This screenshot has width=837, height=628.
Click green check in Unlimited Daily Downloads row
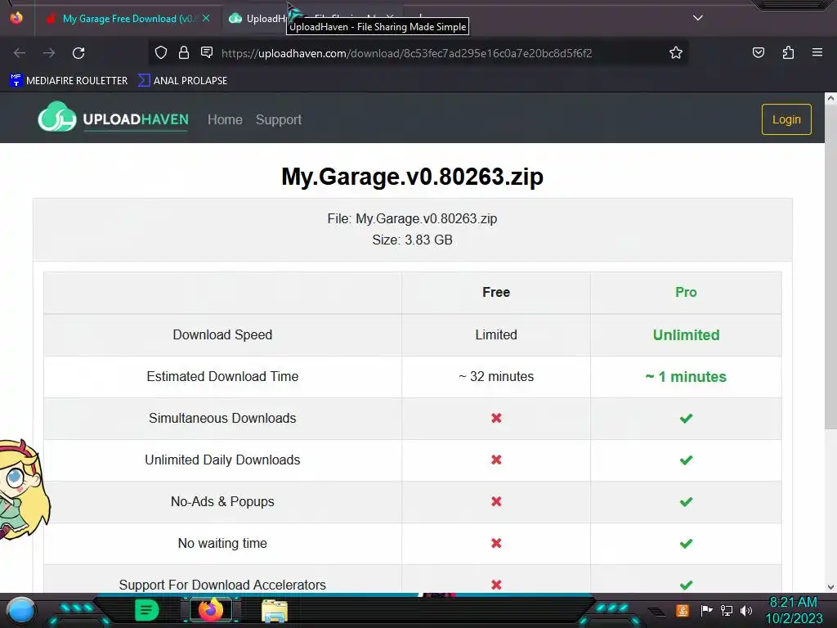coord(686,460)
